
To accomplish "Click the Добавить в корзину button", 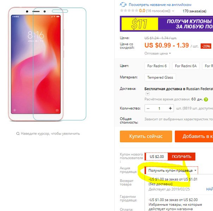I will (194, 136).
